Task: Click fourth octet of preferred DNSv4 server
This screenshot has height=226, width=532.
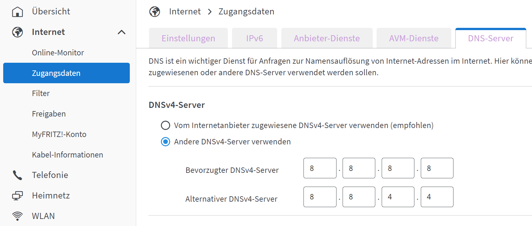Action: point(437,168)
